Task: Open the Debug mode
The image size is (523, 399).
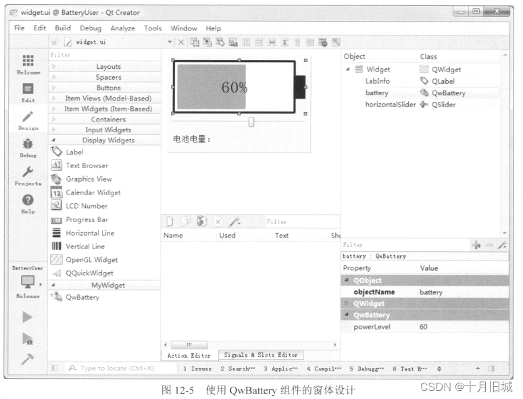Action: [28, 149]
